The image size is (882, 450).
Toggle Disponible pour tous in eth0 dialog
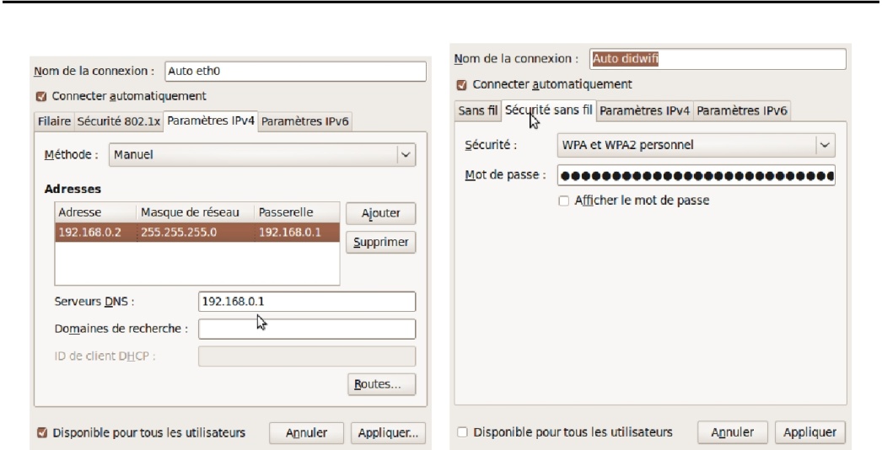pos(40,432)
